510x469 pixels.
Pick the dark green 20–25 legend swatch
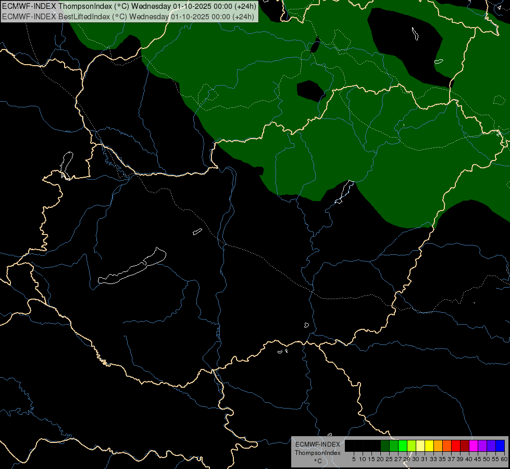click(x=385, y=446)
